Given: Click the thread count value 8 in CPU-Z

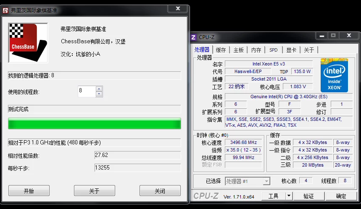Looking at the screenshot, I should click(345, 181).
